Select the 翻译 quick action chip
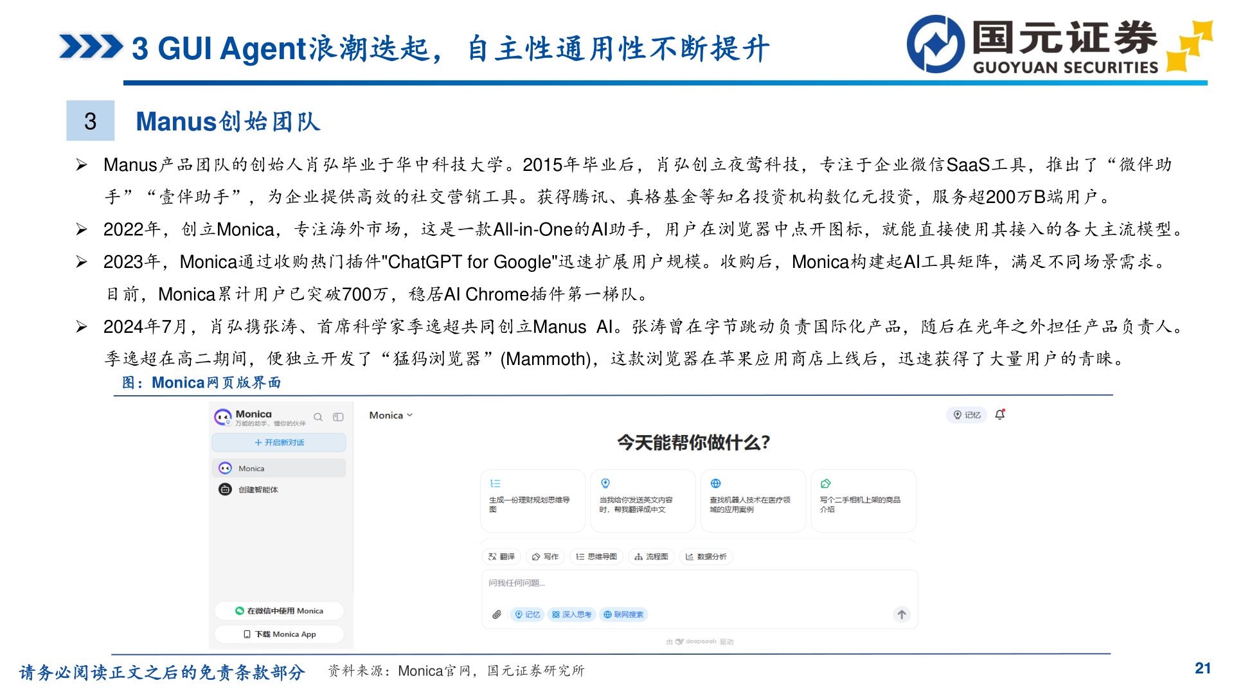Viewport: 1234px width, 694px height. (501, 556)
